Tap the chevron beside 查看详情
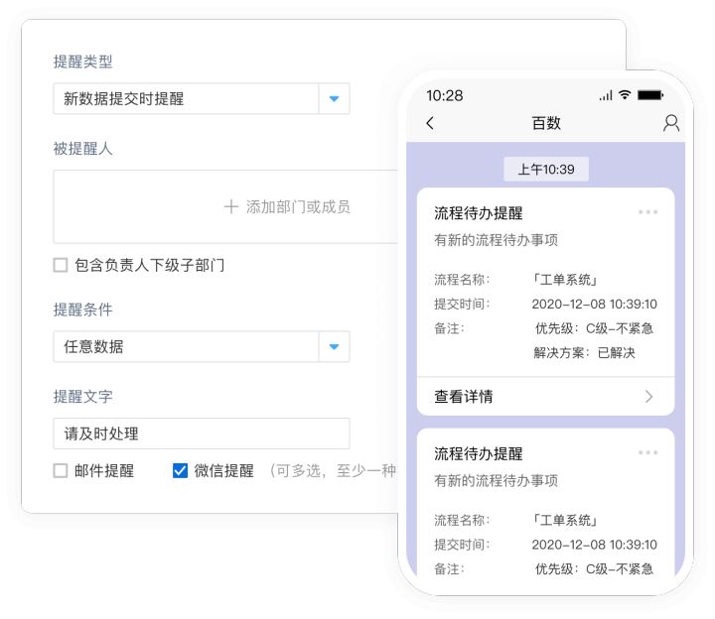This screenshot has height=619, width=715. 649,397
